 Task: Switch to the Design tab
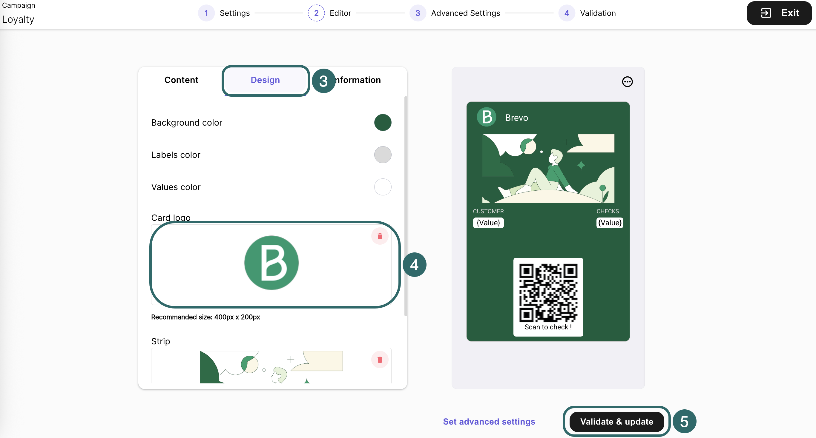265,80
